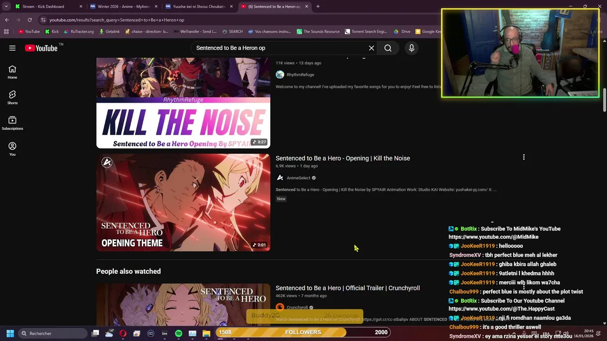
Task: Open the Live app on taskbar
Action: (x=165, y=333)
